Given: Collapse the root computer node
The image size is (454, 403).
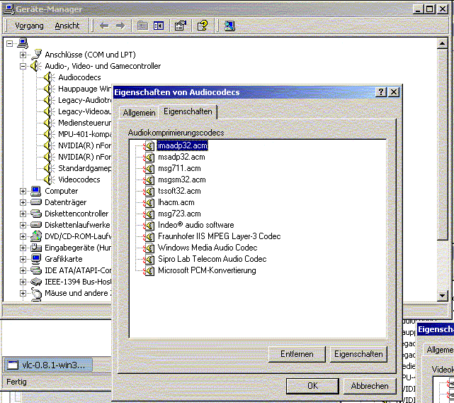Looking at the screenshot, I should click(9, 43).
